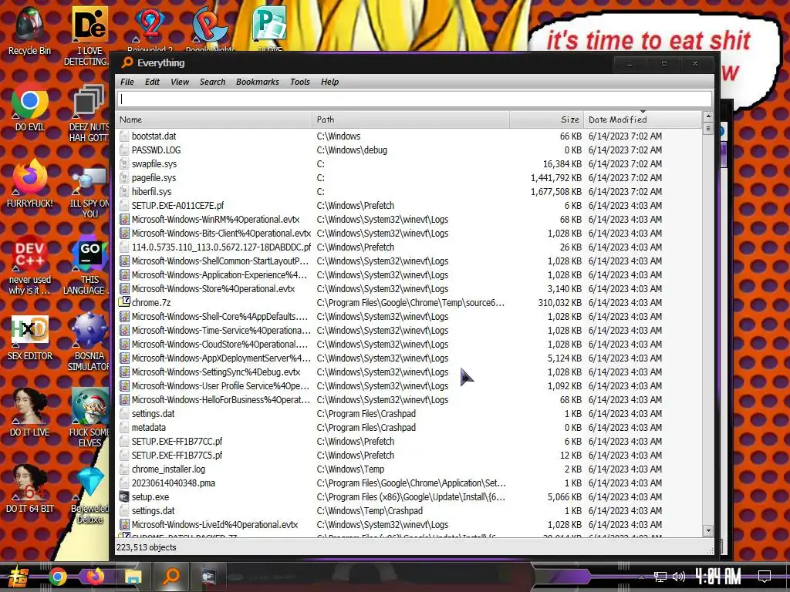
Task: Open the File menu
Action: (127, 82)
